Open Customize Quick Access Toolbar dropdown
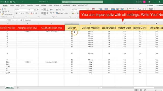The width and height of the screenshot is (163, 91). (x=23, y=2)
